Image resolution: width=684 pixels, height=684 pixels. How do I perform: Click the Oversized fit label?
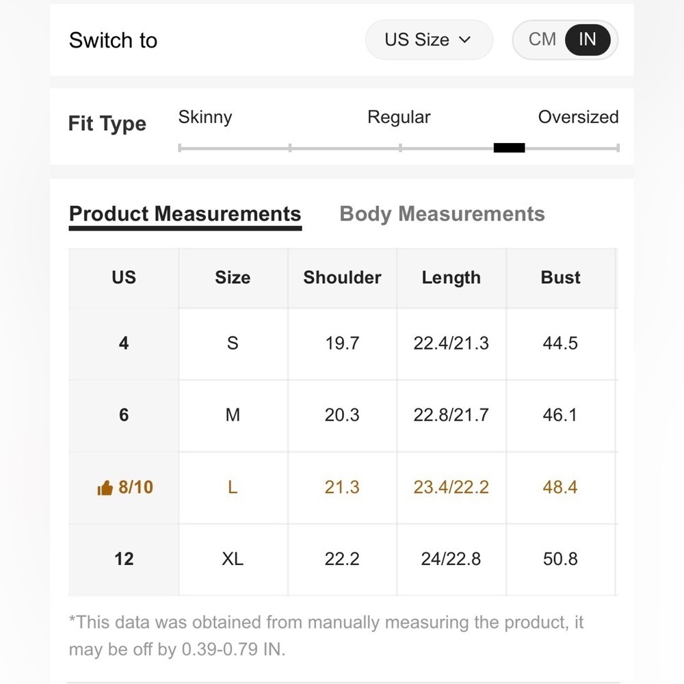point(578,117)
